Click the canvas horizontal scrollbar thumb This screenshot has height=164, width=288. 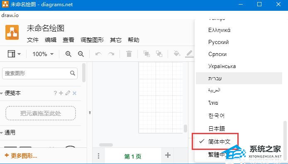106,145
